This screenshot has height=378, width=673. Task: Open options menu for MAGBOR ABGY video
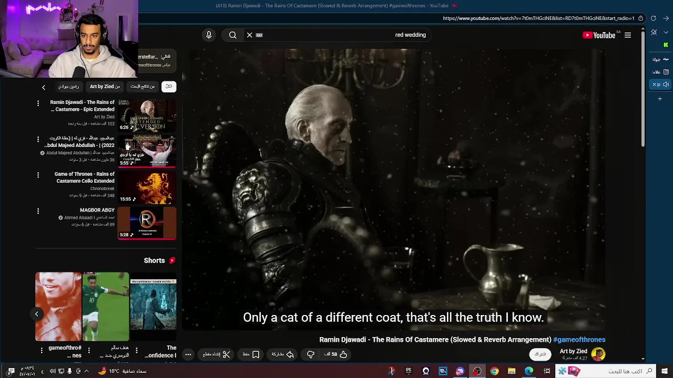38,211
